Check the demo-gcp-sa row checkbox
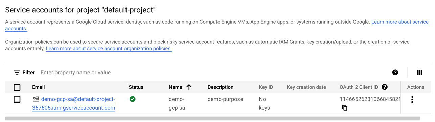The width and height of the screenshot is (435, 122). [x=17, y=99]
